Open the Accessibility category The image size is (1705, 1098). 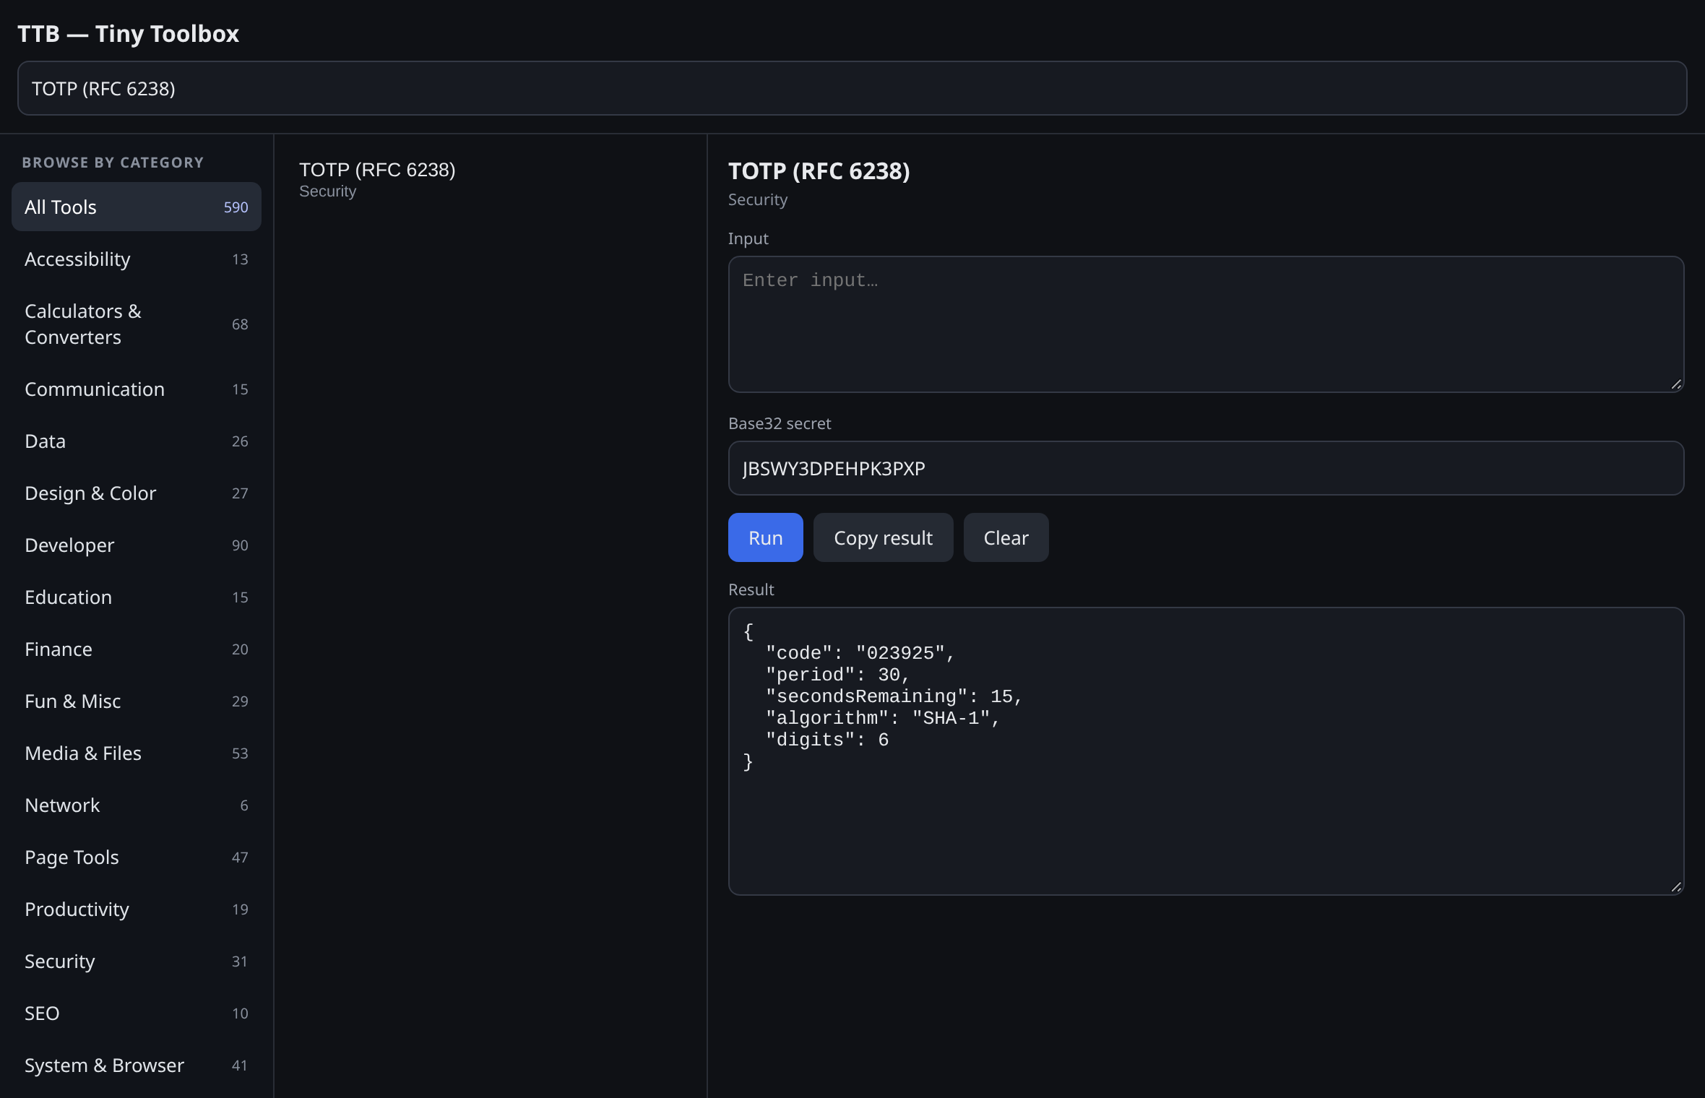(x=137, y=259)
